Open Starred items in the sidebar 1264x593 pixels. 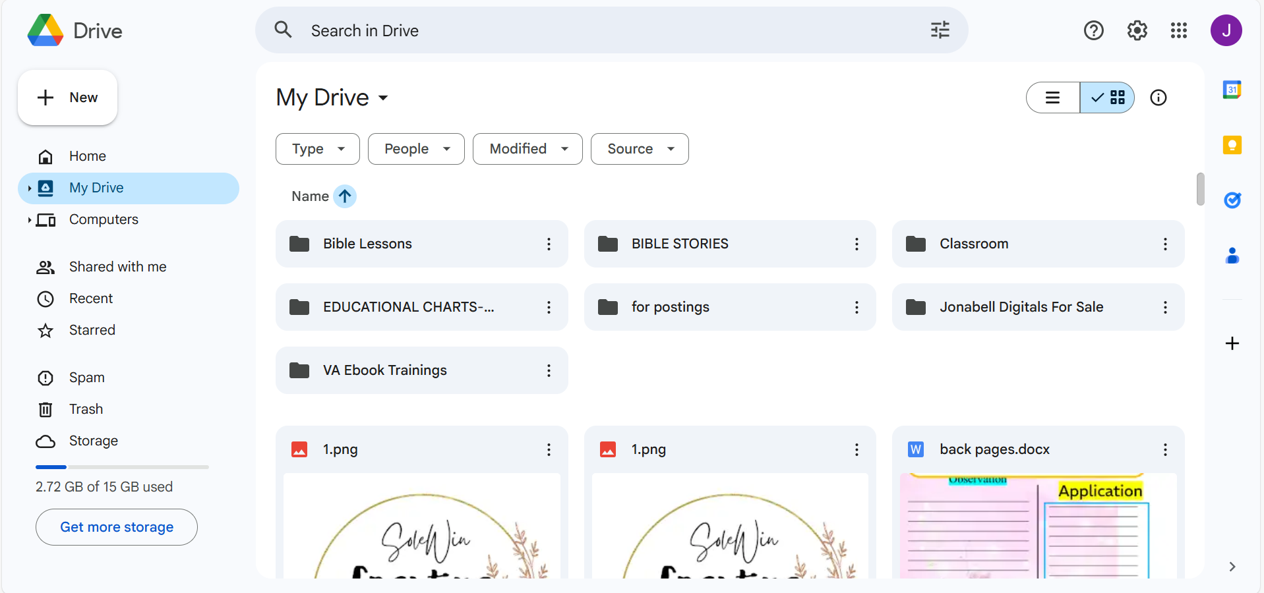129,330
